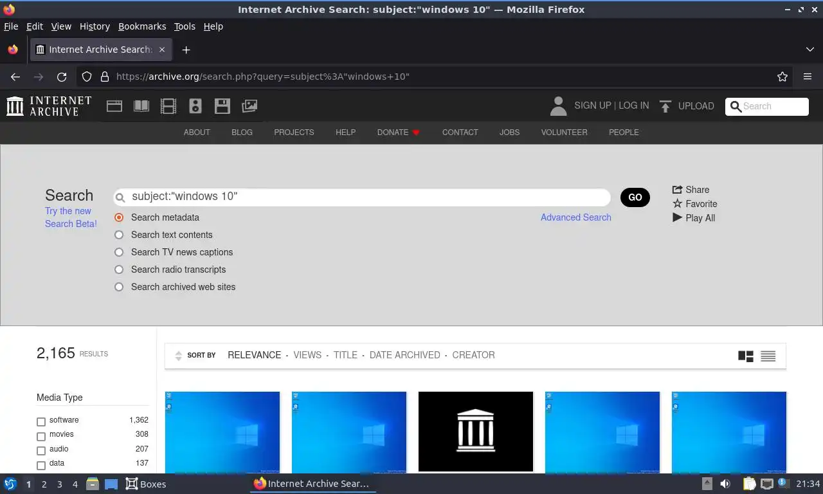823x494 pixels.
Task: Sort results by VIEWS
Action: coord(307,355)
